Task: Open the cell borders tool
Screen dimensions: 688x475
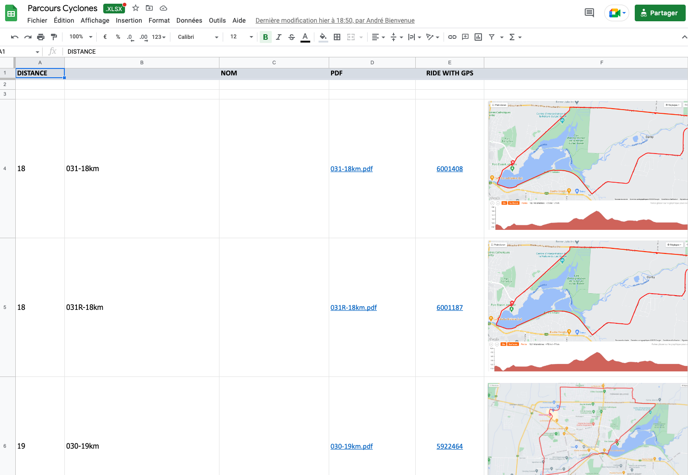Action: coord(337,37)
